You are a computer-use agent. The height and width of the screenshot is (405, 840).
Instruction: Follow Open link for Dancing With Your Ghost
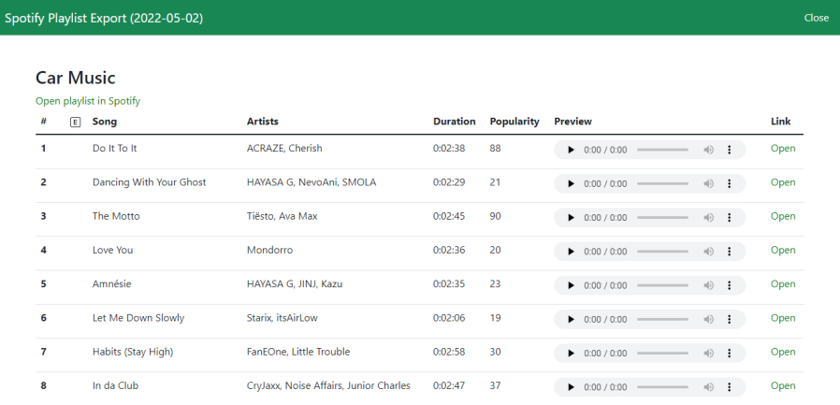point(783,182)
